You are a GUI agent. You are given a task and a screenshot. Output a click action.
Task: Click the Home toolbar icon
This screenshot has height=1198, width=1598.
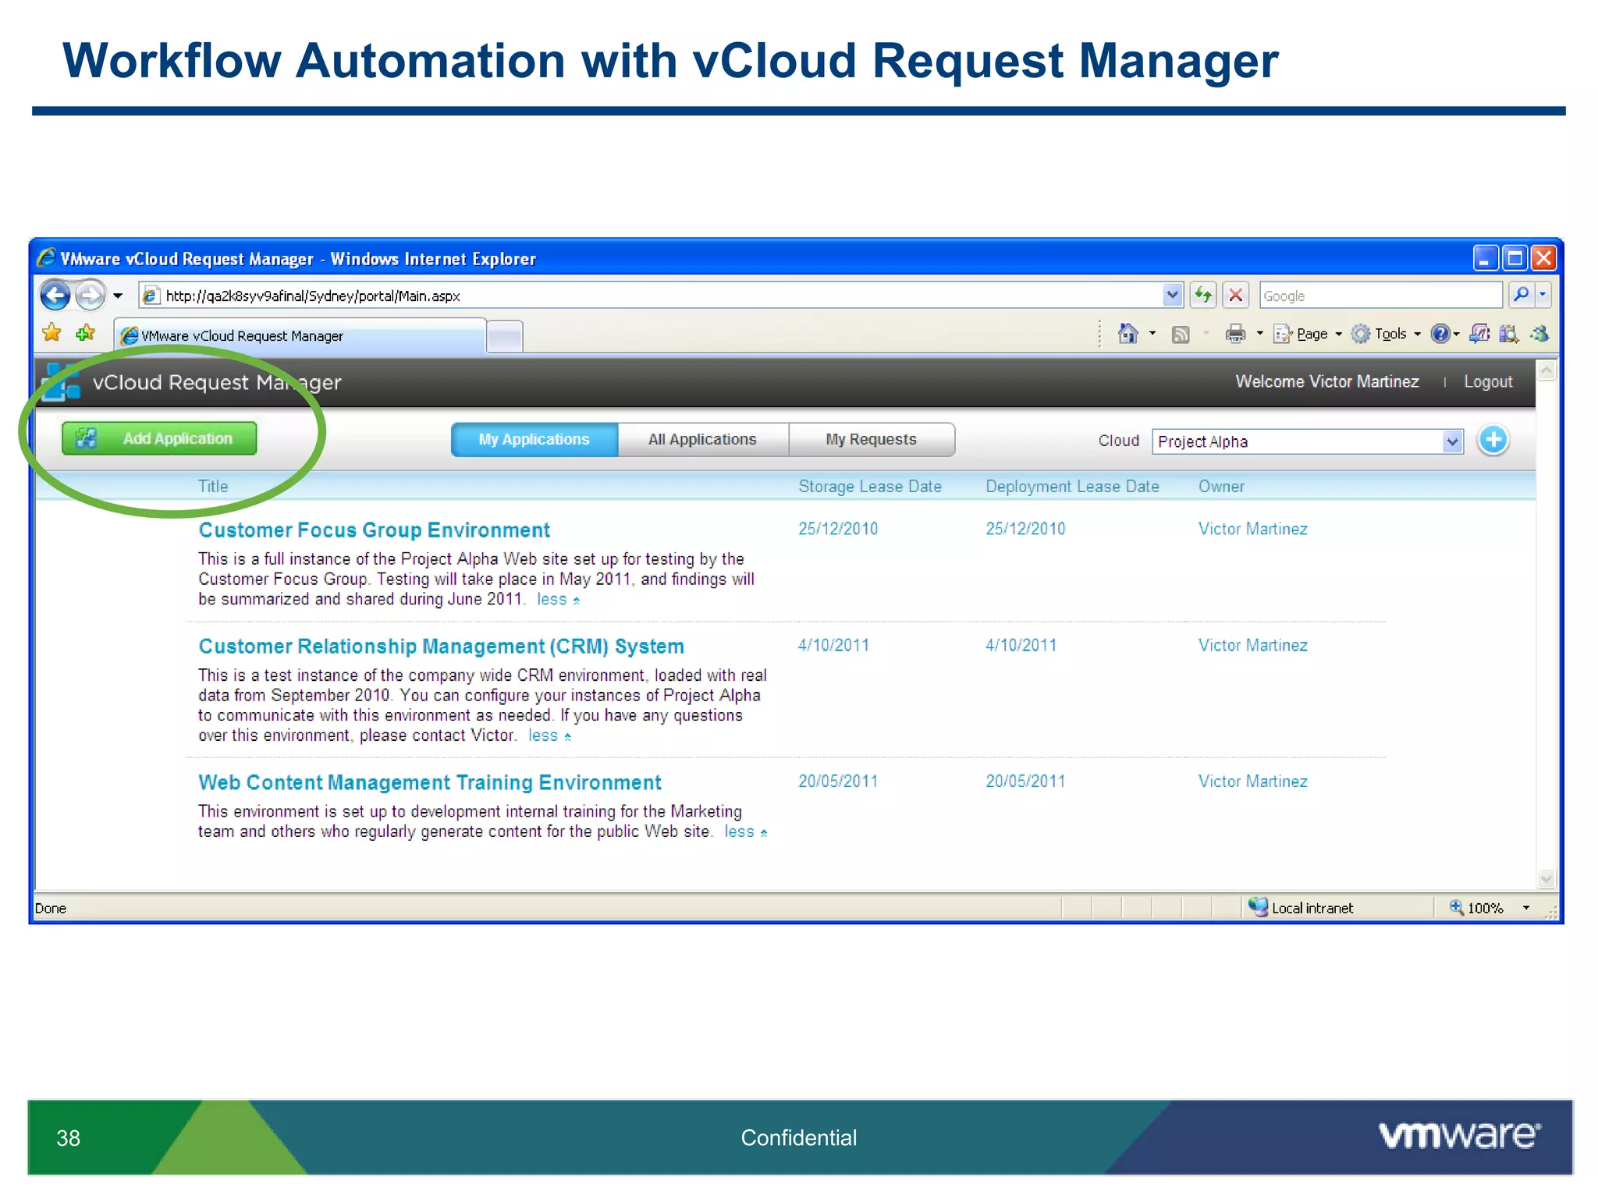coord(1127,334)
